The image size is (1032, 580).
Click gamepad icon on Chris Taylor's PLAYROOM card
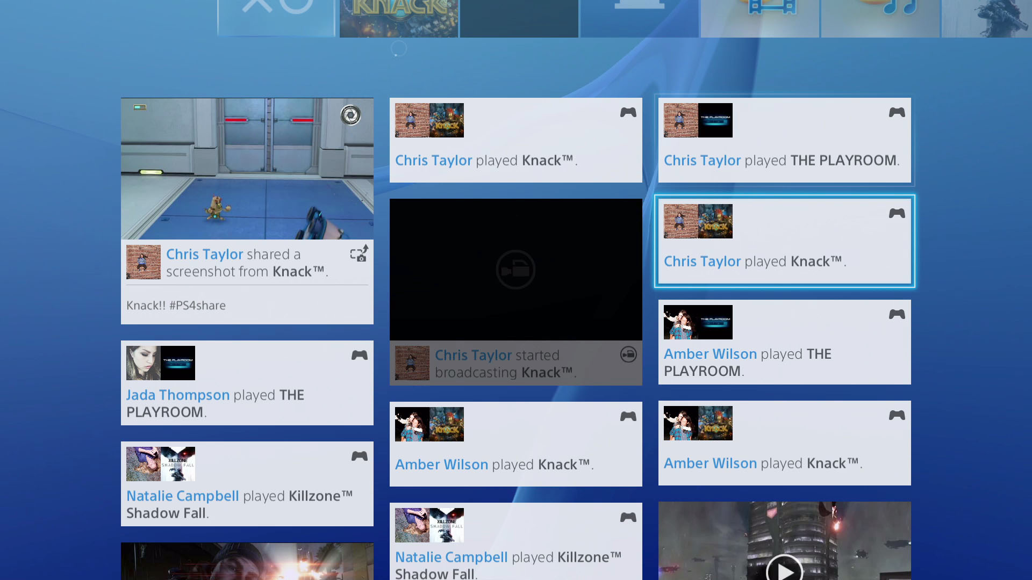tap(897, 112)
